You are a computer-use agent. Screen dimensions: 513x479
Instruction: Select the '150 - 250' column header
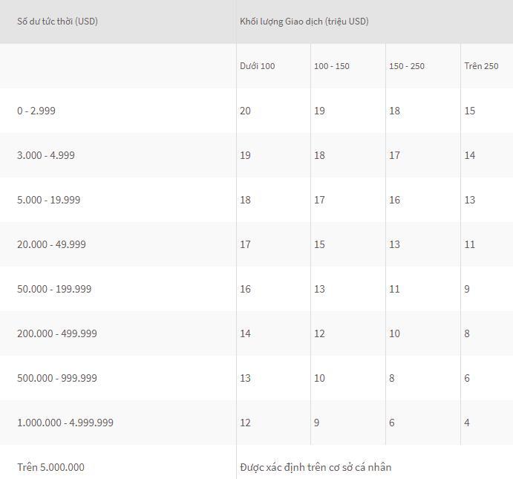(x=407, y=66)
